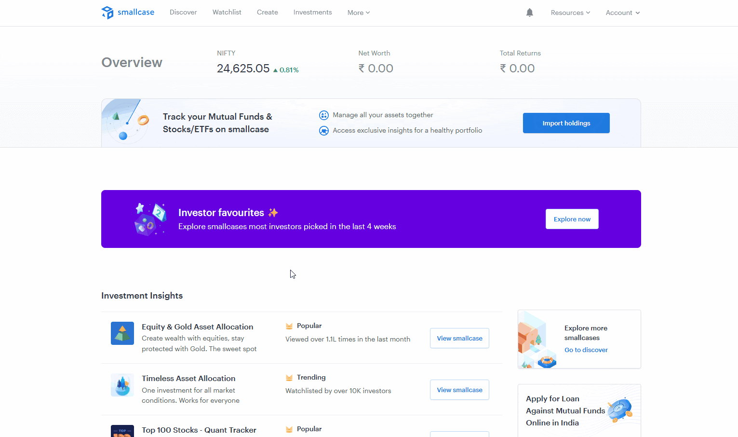Screen dimensions: 738x437
Task: Go to the Discover tab
Action: click(183, 13)
